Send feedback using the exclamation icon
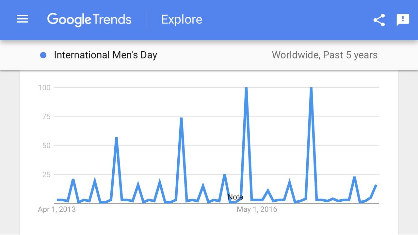The image size is (418, 235). coord(403,20)
